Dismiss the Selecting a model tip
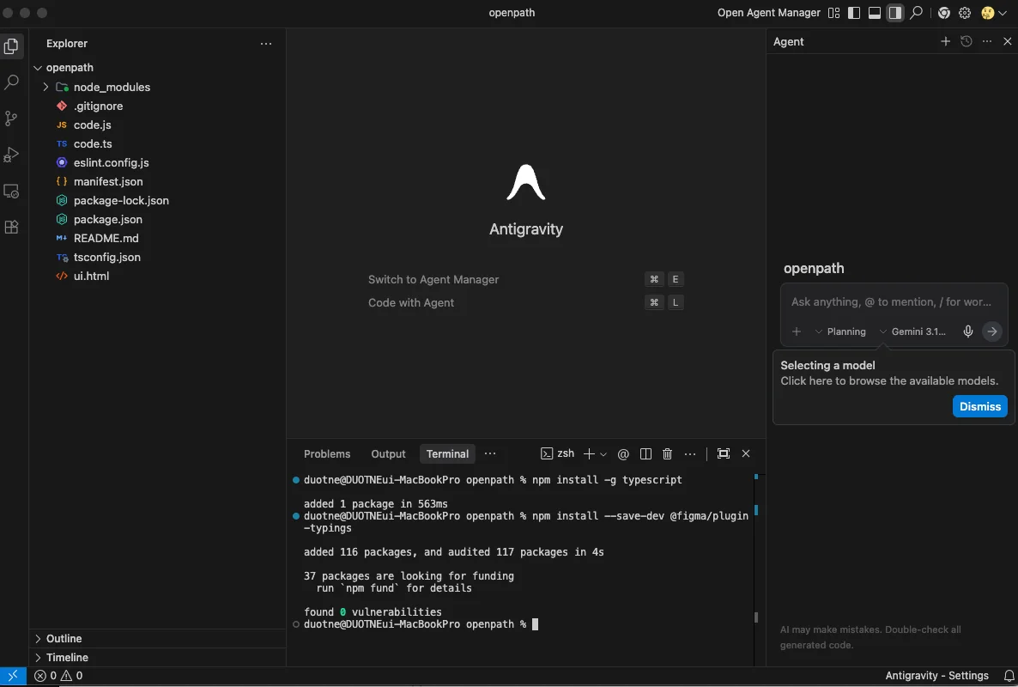Image resolution: width=1018 pixels, height=687 pixels. [979, 406]
